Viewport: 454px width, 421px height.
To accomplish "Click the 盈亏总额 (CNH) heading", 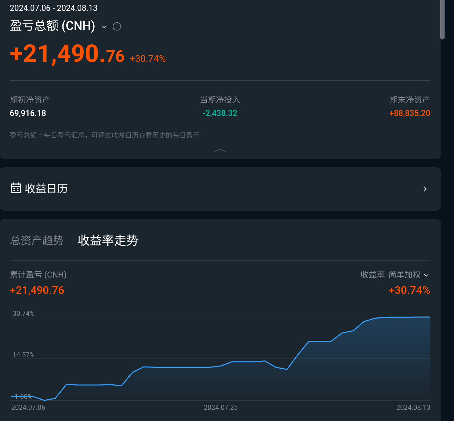I will [53, 26].
